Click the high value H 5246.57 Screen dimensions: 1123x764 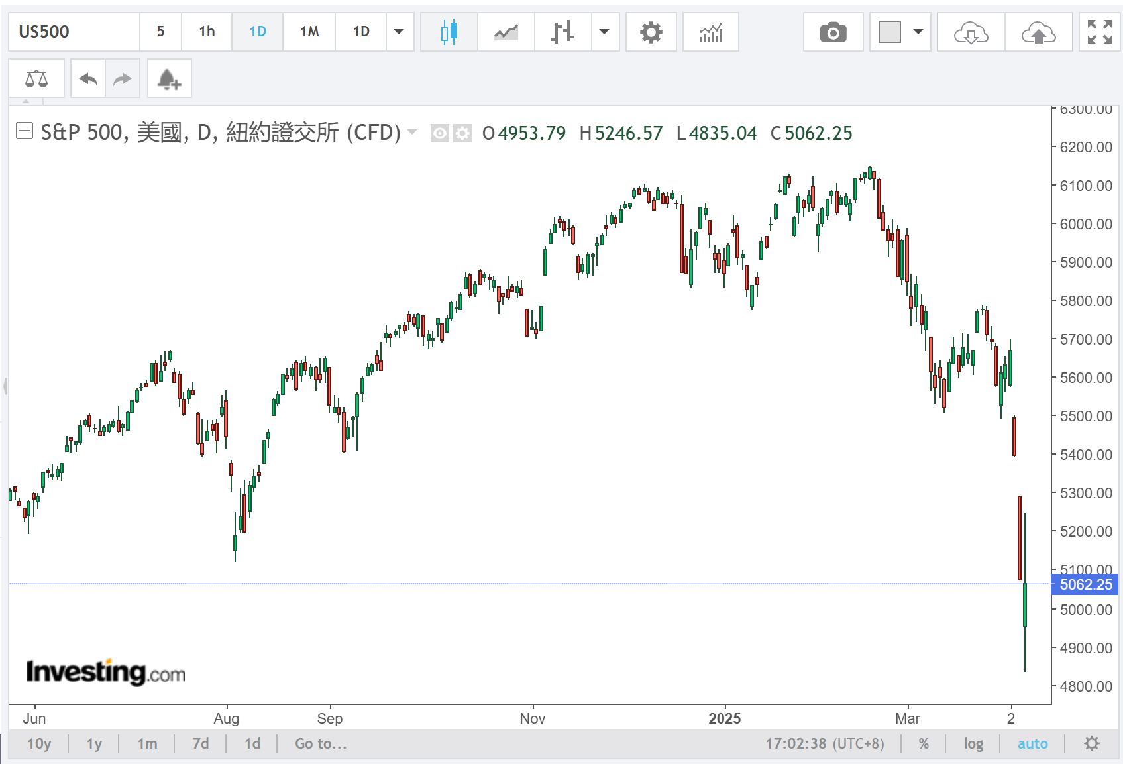tap(621, 133)
